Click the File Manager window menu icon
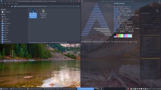This screenshot has height=90, width=161. 1,1
